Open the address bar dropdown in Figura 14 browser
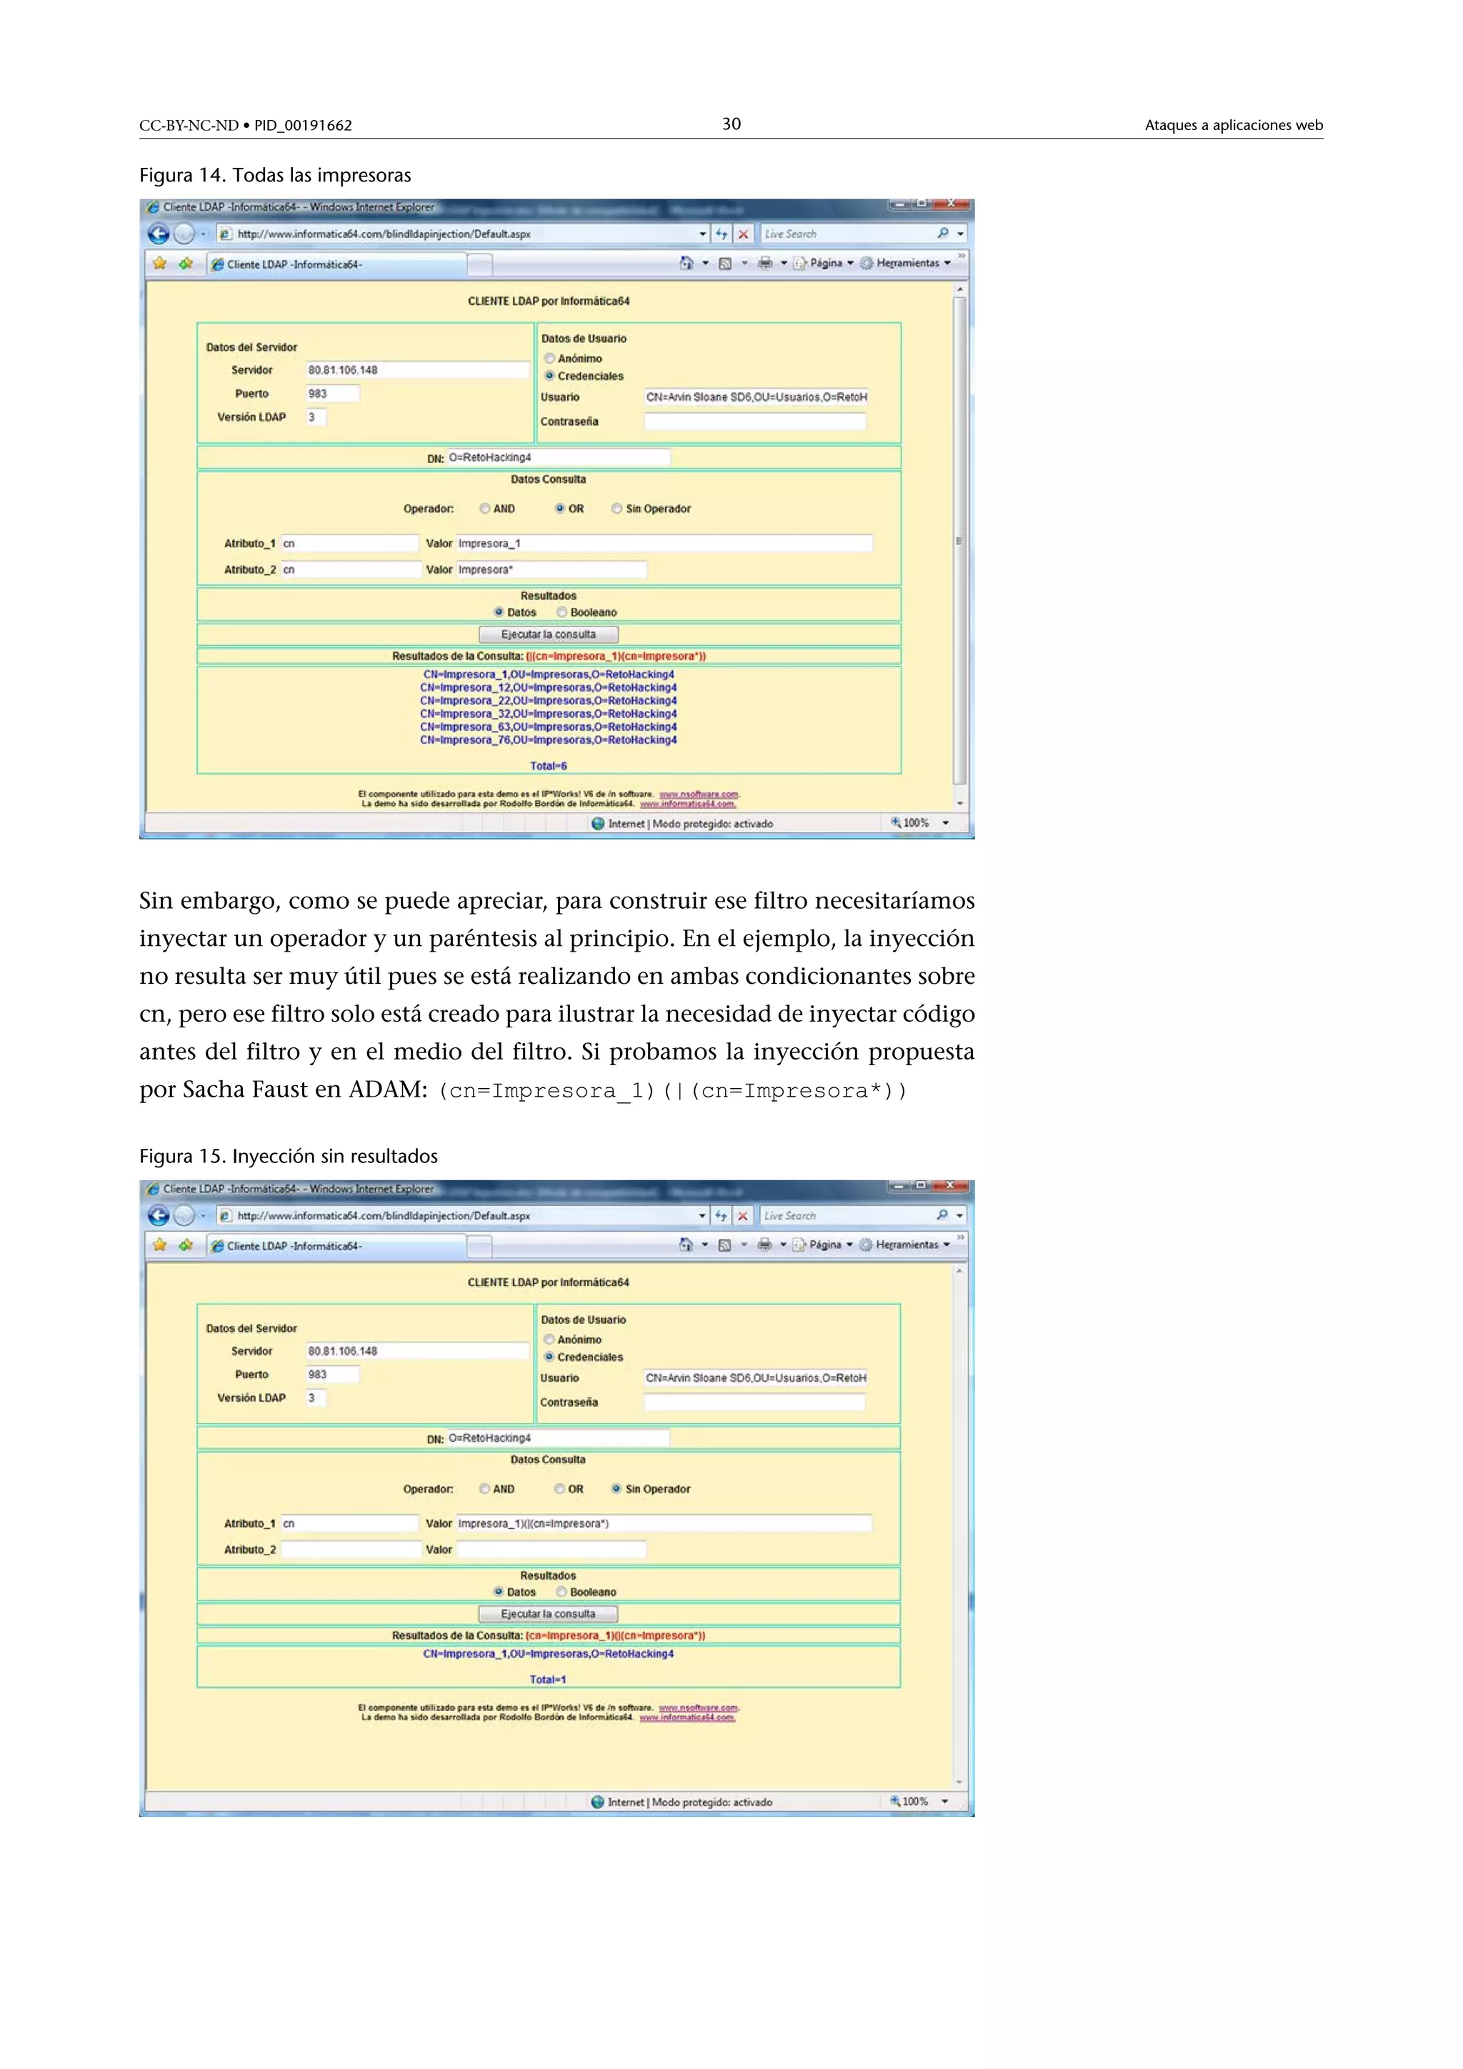1463x2069 pixels. tap(703, 234)
